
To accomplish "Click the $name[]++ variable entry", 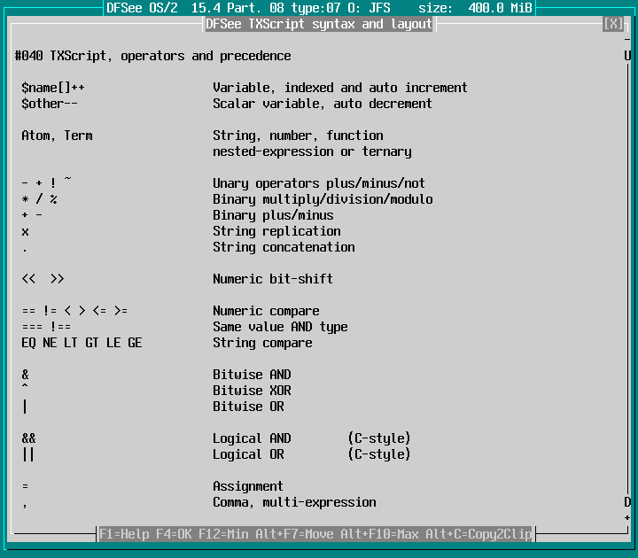I will 53,88.
